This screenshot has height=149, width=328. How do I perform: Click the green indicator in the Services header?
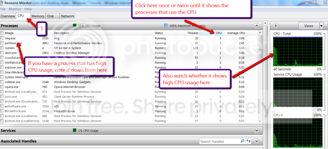pos(75,131)
